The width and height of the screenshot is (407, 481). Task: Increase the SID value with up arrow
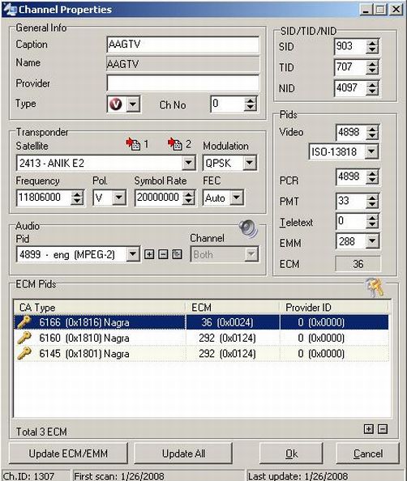372,43
